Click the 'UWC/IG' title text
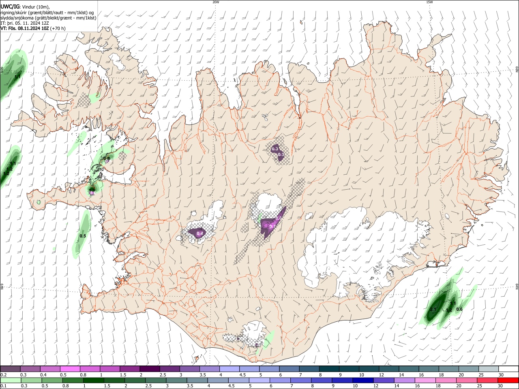Screen dimensions: 519x389 pyautogui.click(x=9, y=6)
